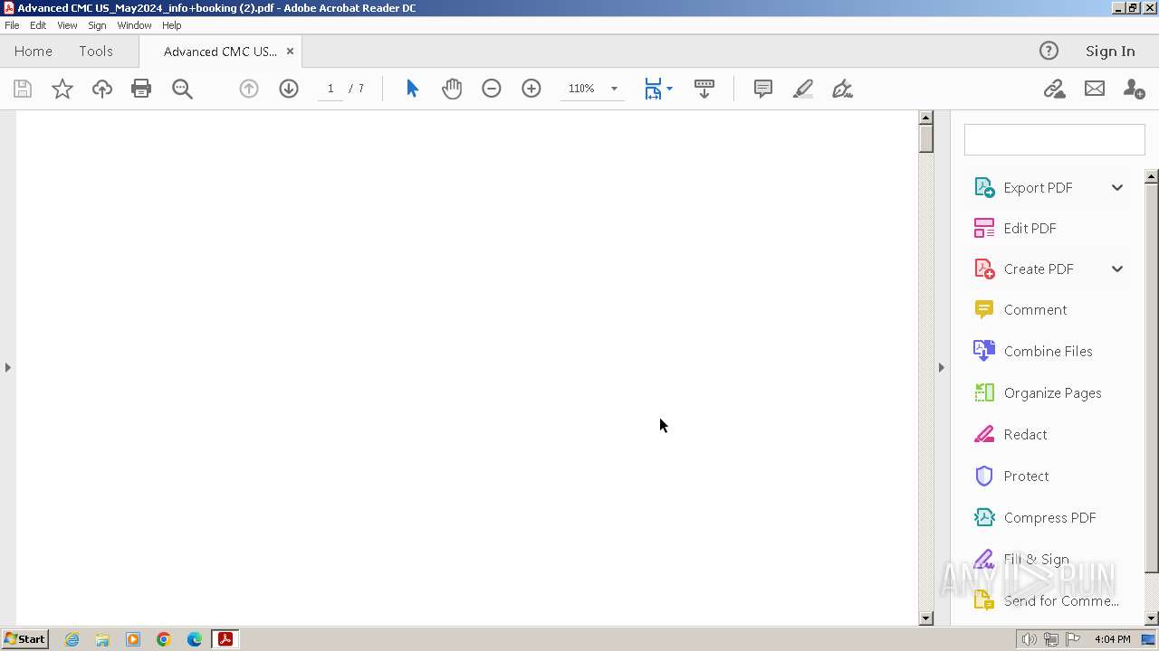Open the sign document pen tool

click(843, 89)
